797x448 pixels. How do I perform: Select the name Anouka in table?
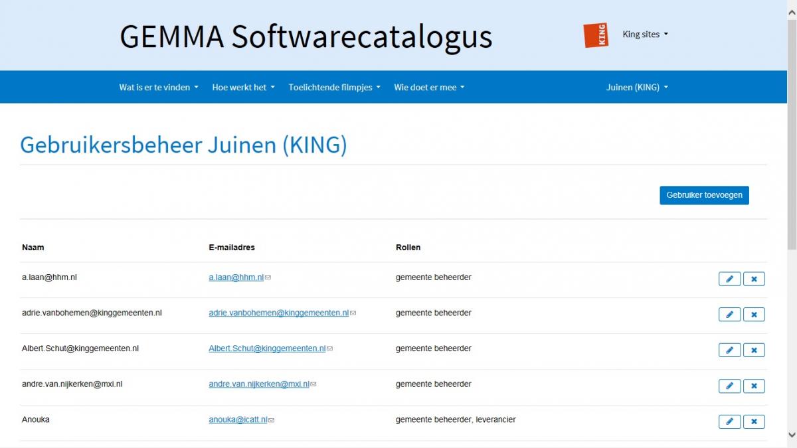36,419
